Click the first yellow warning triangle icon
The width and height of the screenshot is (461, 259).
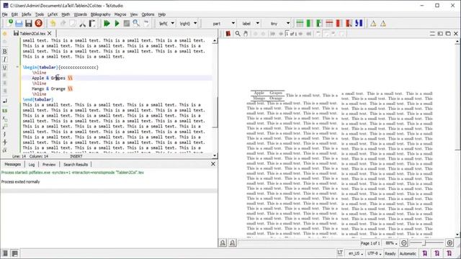point(373,24)
